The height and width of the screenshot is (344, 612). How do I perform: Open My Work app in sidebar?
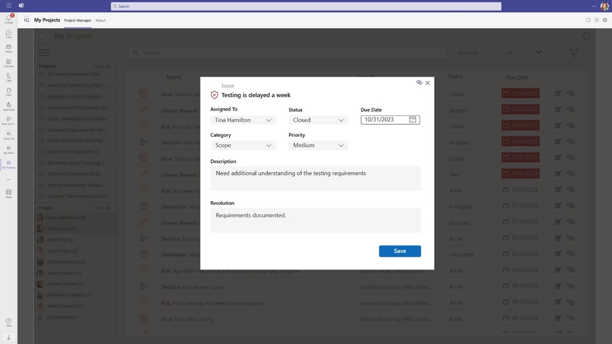pos(9,150)
